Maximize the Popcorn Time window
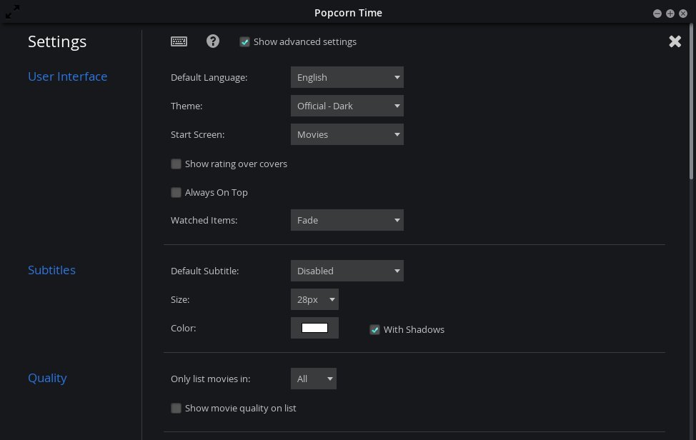Screen dimensions: 696x440 [670, 14]
